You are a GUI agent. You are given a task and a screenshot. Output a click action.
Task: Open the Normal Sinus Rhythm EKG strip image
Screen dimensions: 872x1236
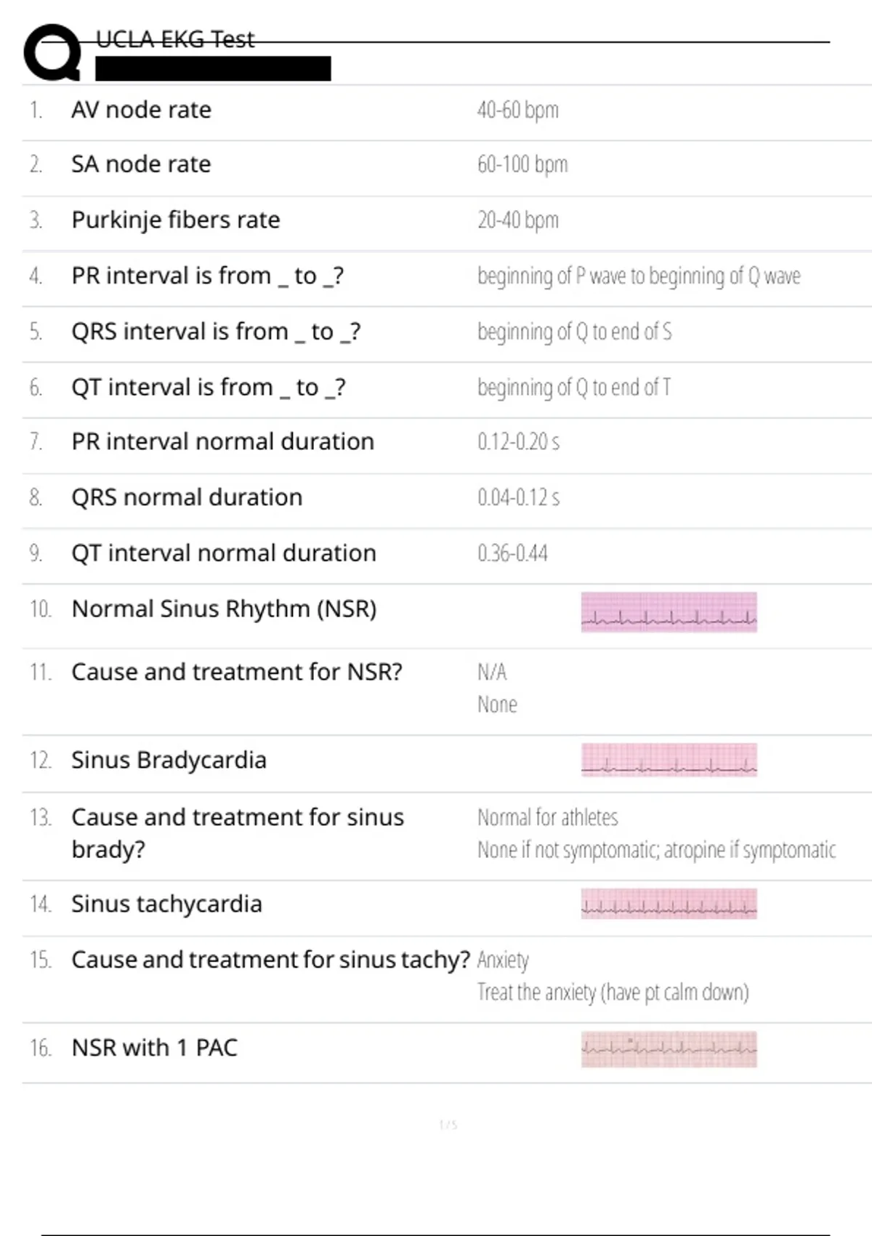click(669, 612)
